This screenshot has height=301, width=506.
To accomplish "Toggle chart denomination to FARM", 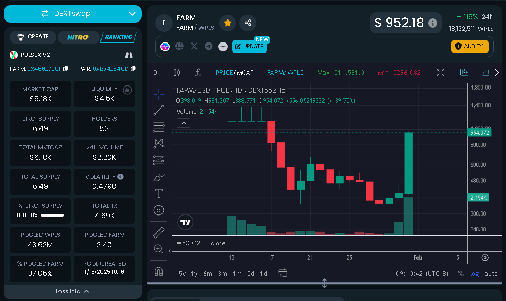I will [275, 73].
